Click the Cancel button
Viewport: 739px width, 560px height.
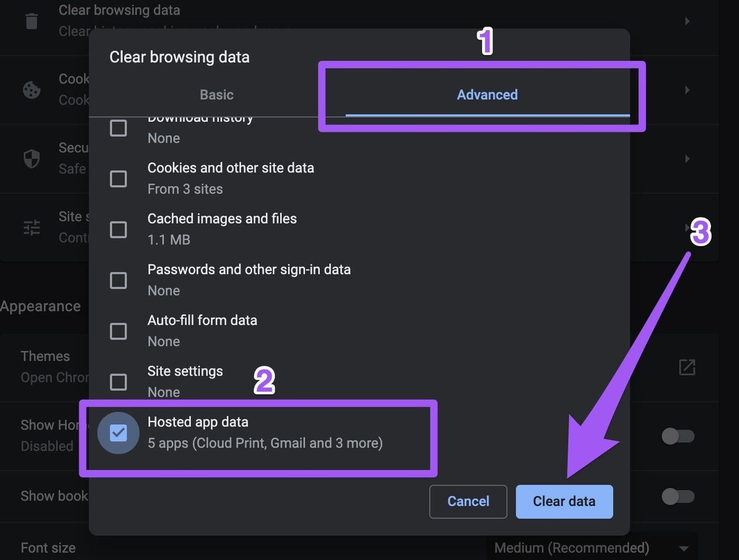[468, 502]
